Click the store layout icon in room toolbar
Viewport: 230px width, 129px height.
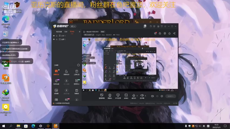[x=165, y=33]
